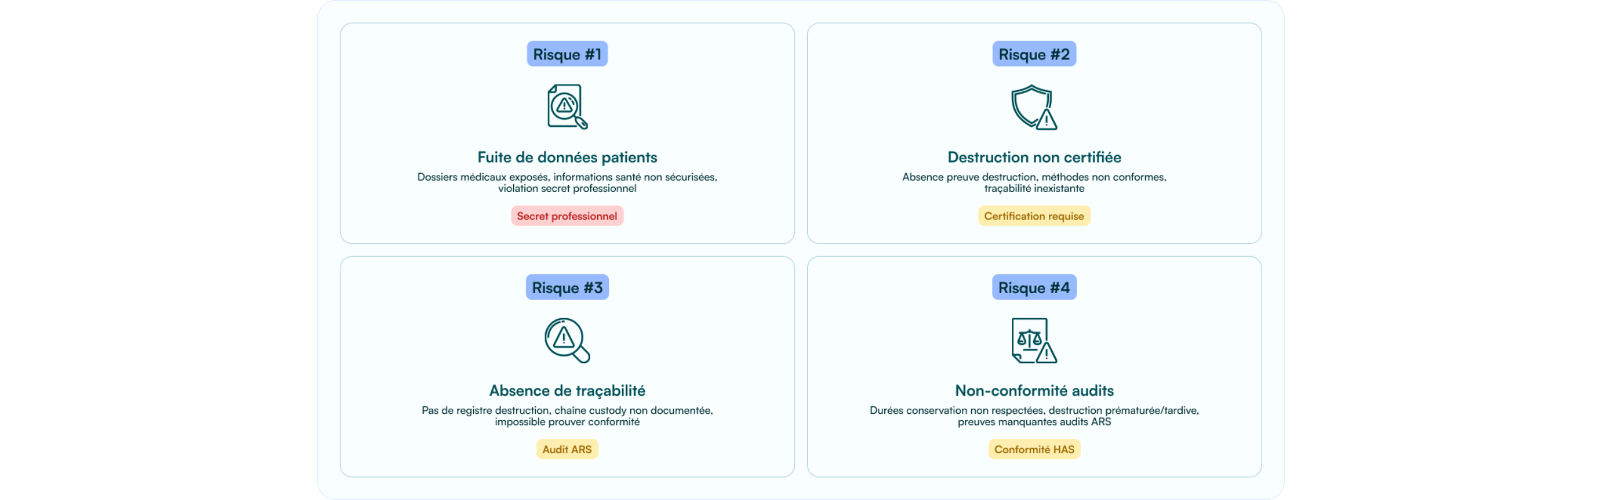Viewport: 1602px width, 500px height.
Task: Select the Risque #2 badge
Action: point(1034,54)
